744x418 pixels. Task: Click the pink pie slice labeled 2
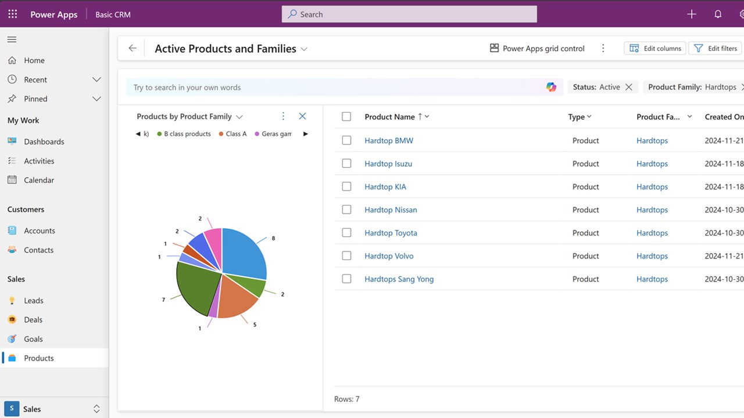214,247
